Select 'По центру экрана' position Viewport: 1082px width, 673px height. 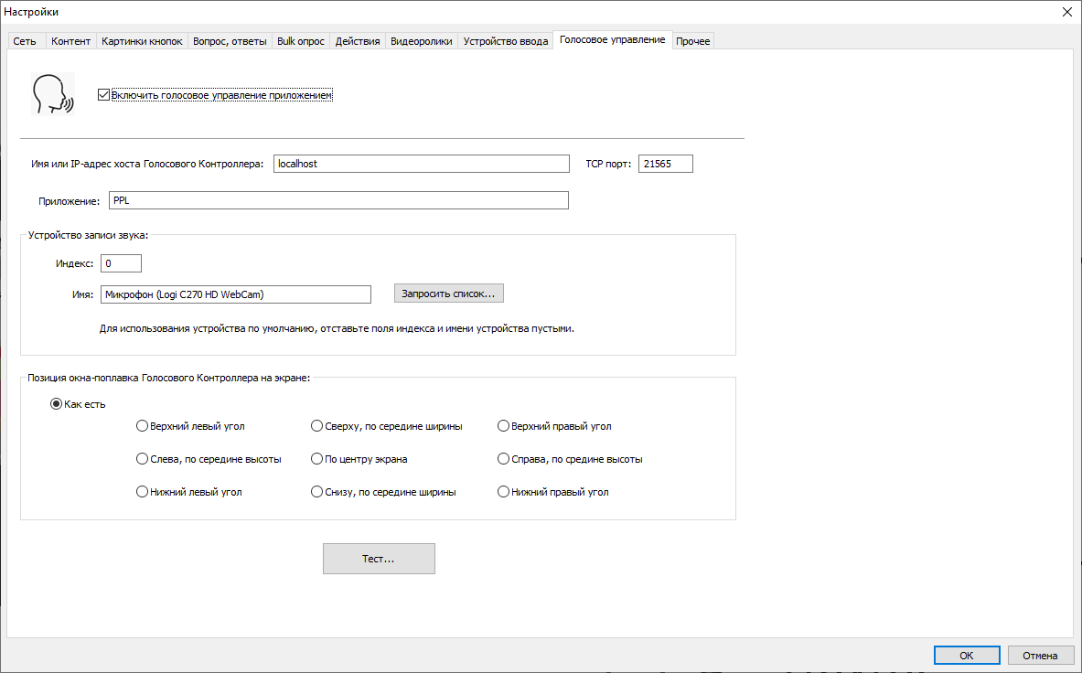pyautogui.click(x=317, y=459)
